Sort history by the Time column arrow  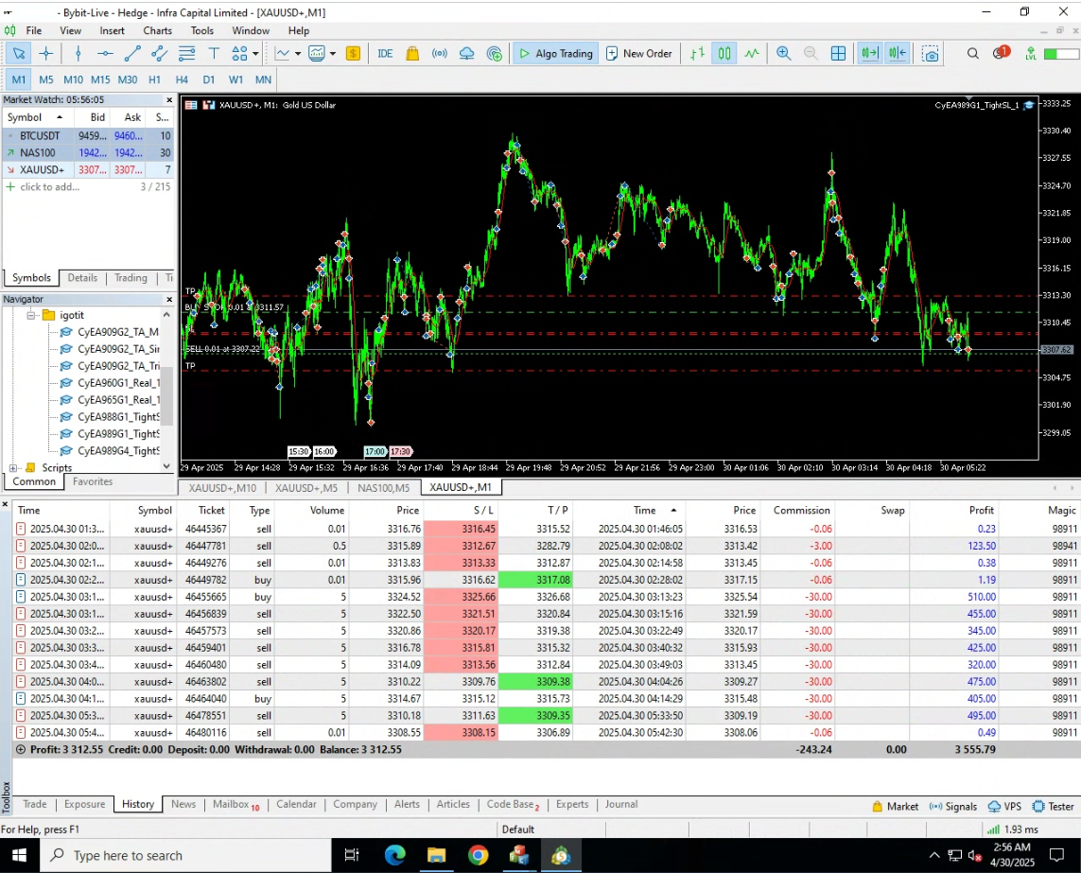tap(673, 511)
